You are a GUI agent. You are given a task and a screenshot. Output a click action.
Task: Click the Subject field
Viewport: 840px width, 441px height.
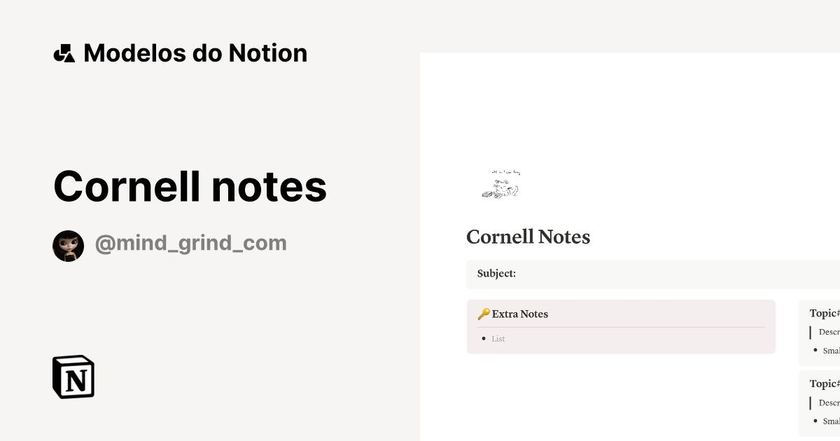click(497, 274)
